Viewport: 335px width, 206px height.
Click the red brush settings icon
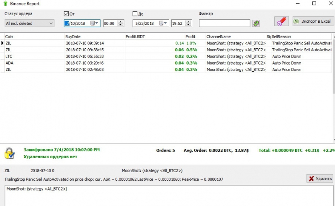281,21
